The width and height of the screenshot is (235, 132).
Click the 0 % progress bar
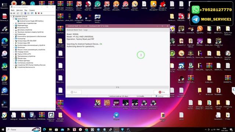tap(117, 87)
